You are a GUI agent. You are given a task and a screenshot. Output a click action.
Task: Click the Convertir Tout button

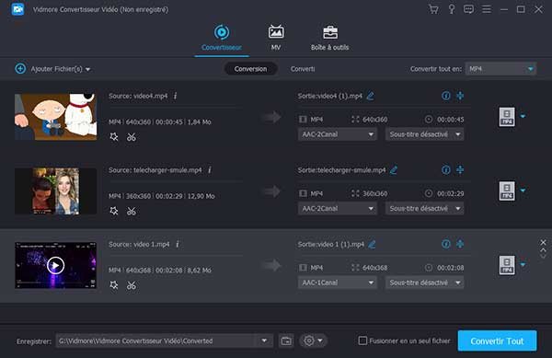(x=497, y=341)
